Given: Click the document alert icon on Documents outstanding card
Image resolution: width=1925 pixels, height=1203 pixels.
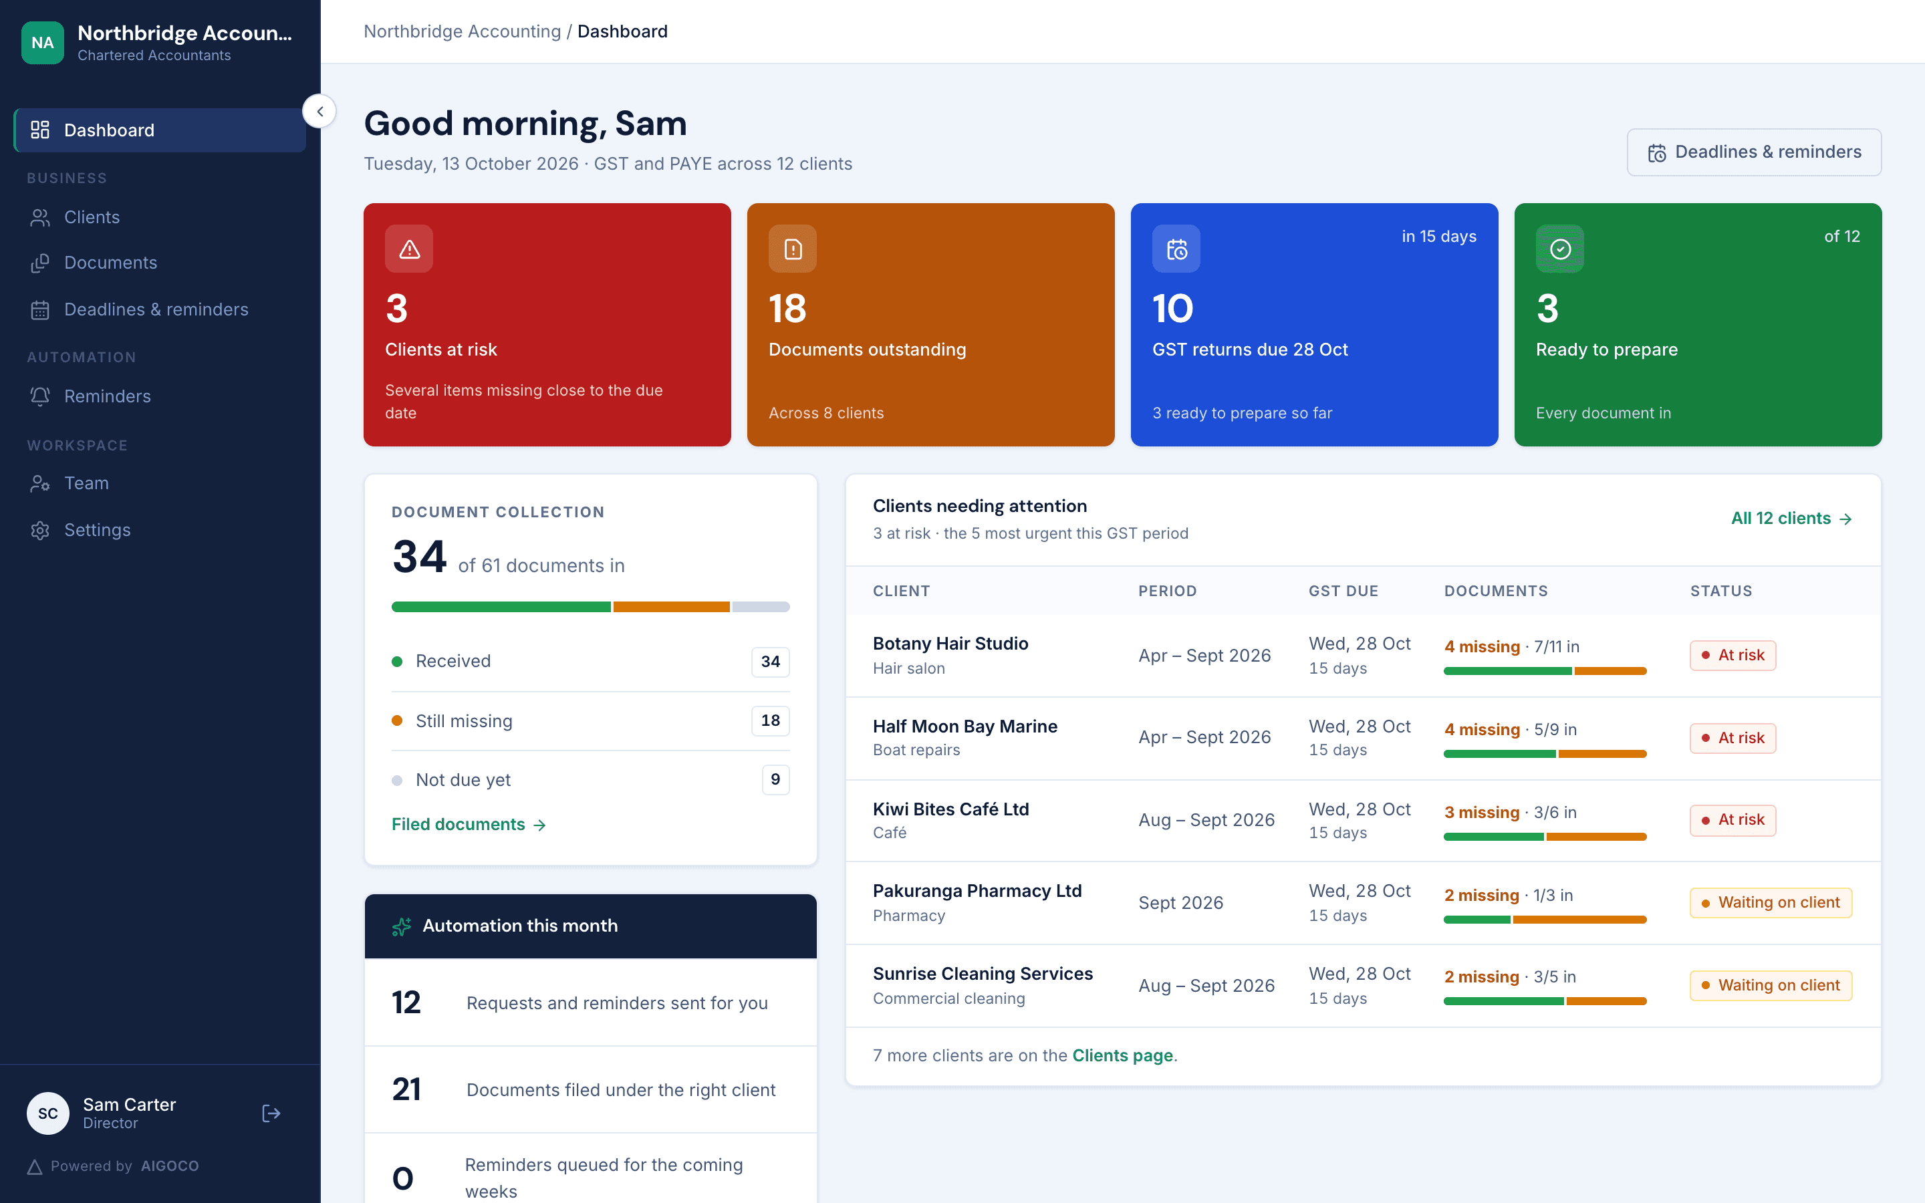Looking at the screenshot, I should [792, 249].
